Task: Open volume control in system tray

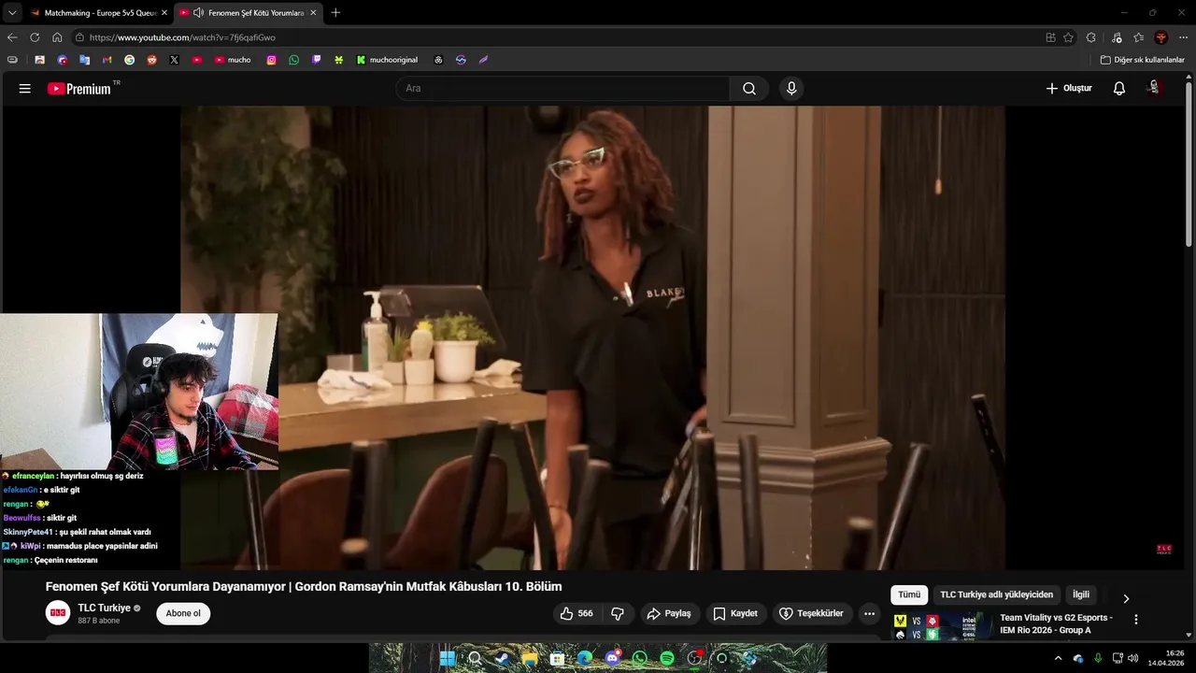Action: coord(1133,658)
